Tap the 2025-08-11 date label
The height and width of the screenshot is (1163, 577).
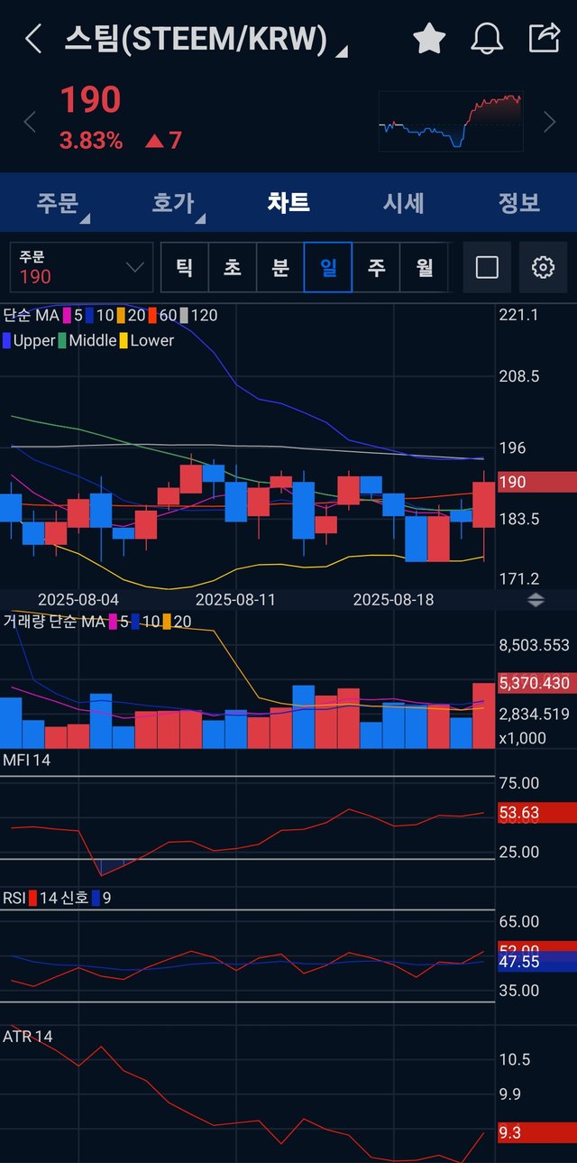[x=235, y=599]
